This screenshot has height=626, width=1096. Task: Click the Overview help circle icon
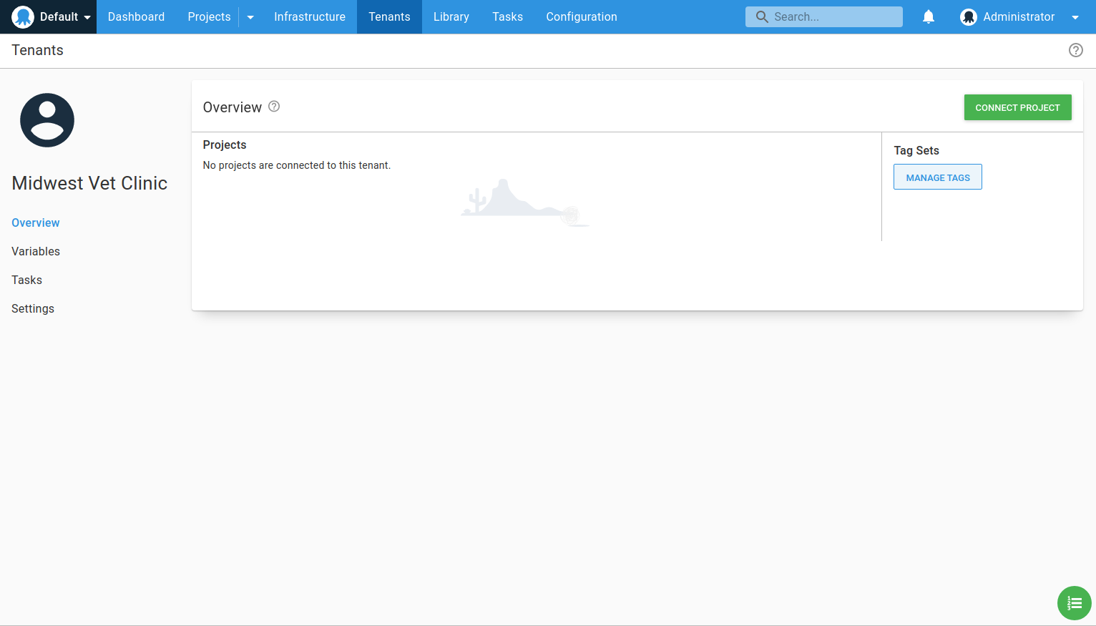[274, 107]
